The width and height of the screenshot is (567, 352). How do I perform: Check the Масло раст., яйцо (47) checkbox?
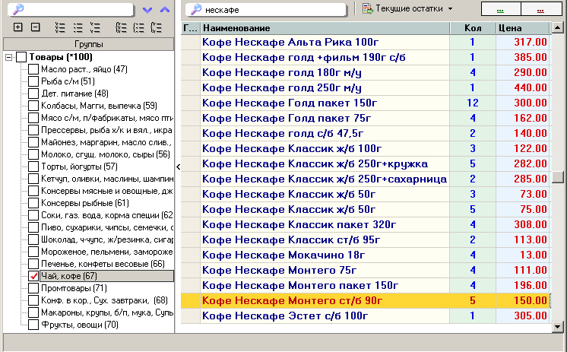tap(33, 69)
